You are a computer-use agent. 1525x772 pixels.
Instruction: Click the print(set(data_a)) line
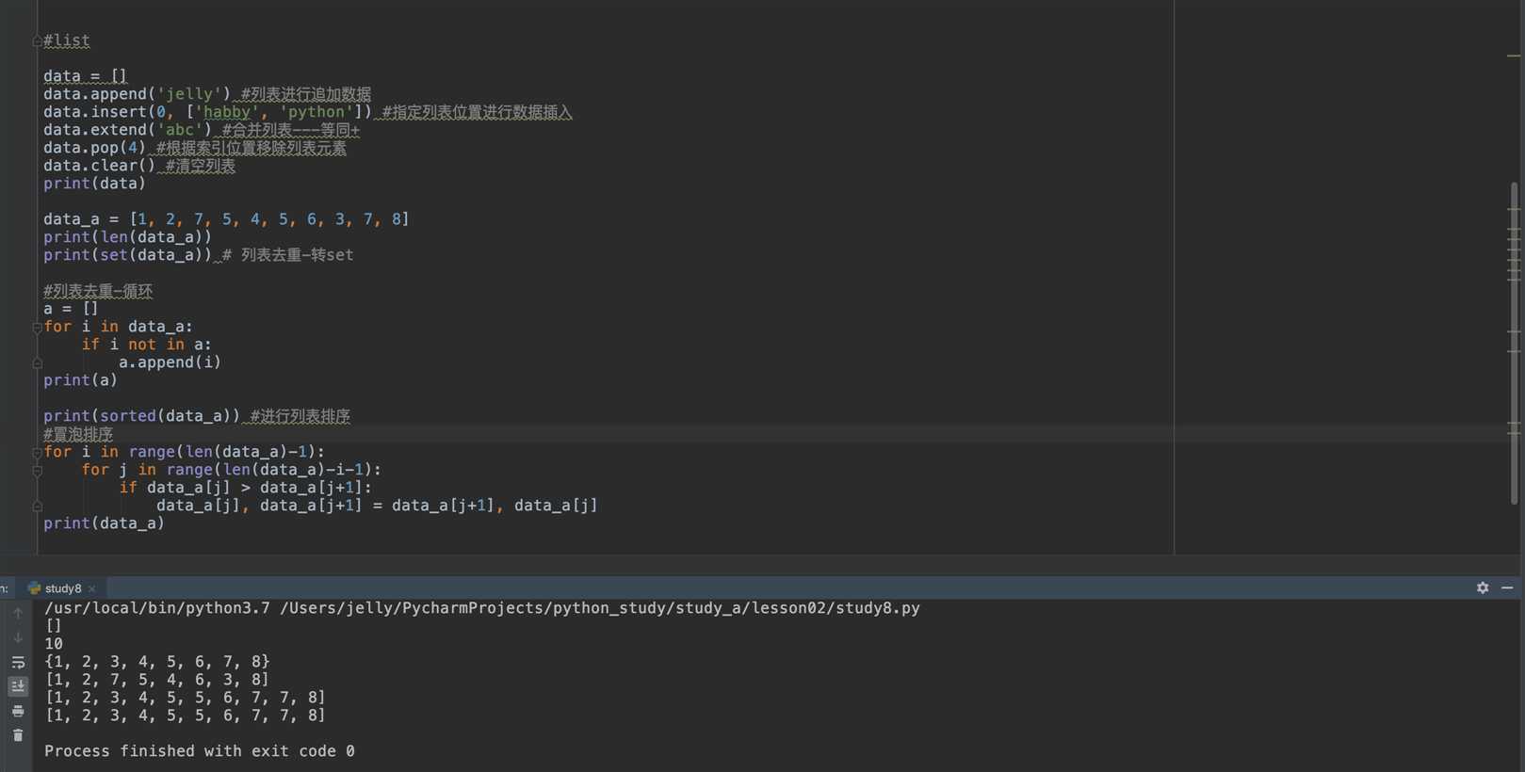(x=199, y=255)
